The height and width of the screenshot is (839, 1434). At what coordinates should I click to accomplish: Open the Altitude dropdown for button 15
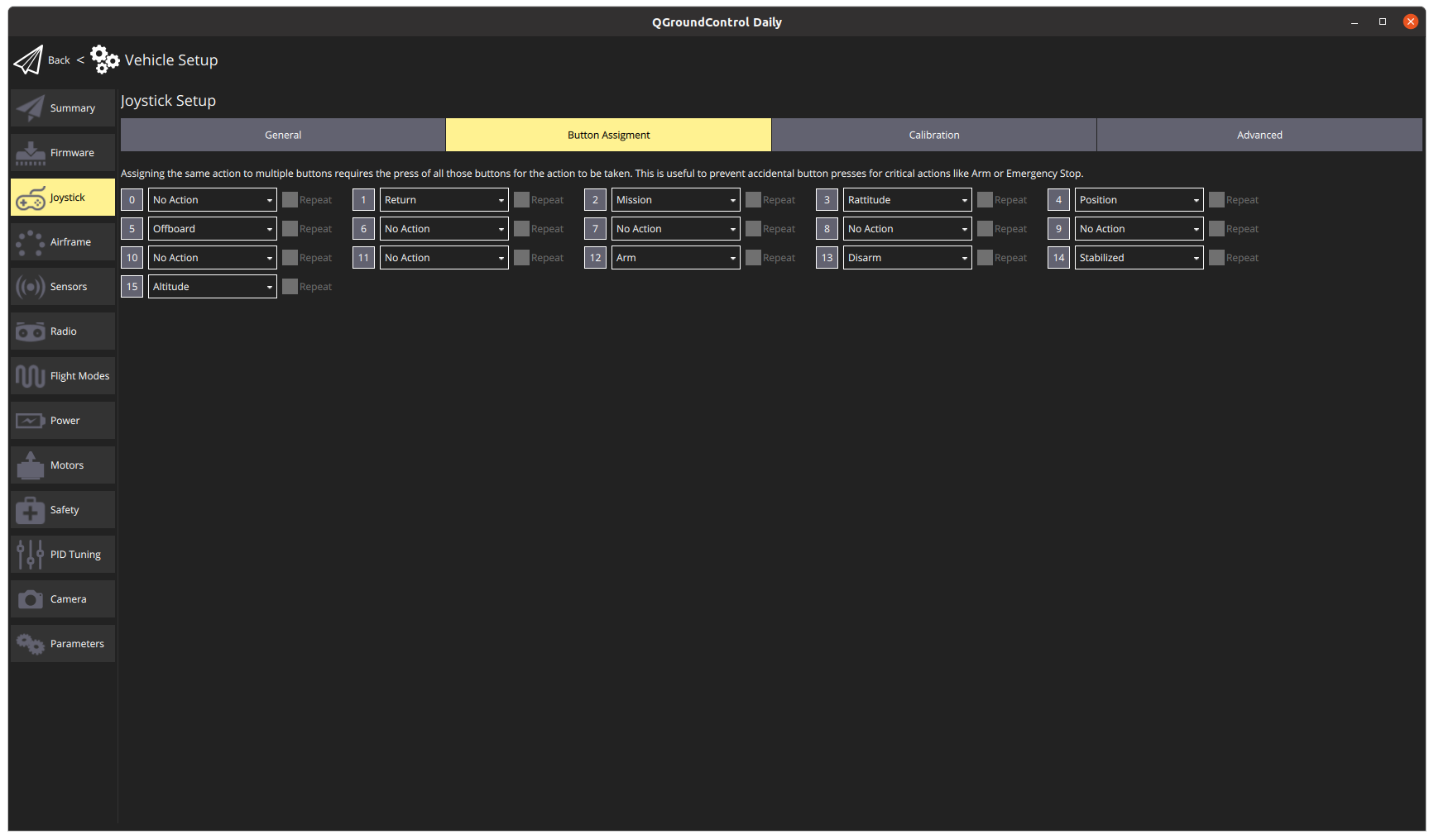click(213, 287)
